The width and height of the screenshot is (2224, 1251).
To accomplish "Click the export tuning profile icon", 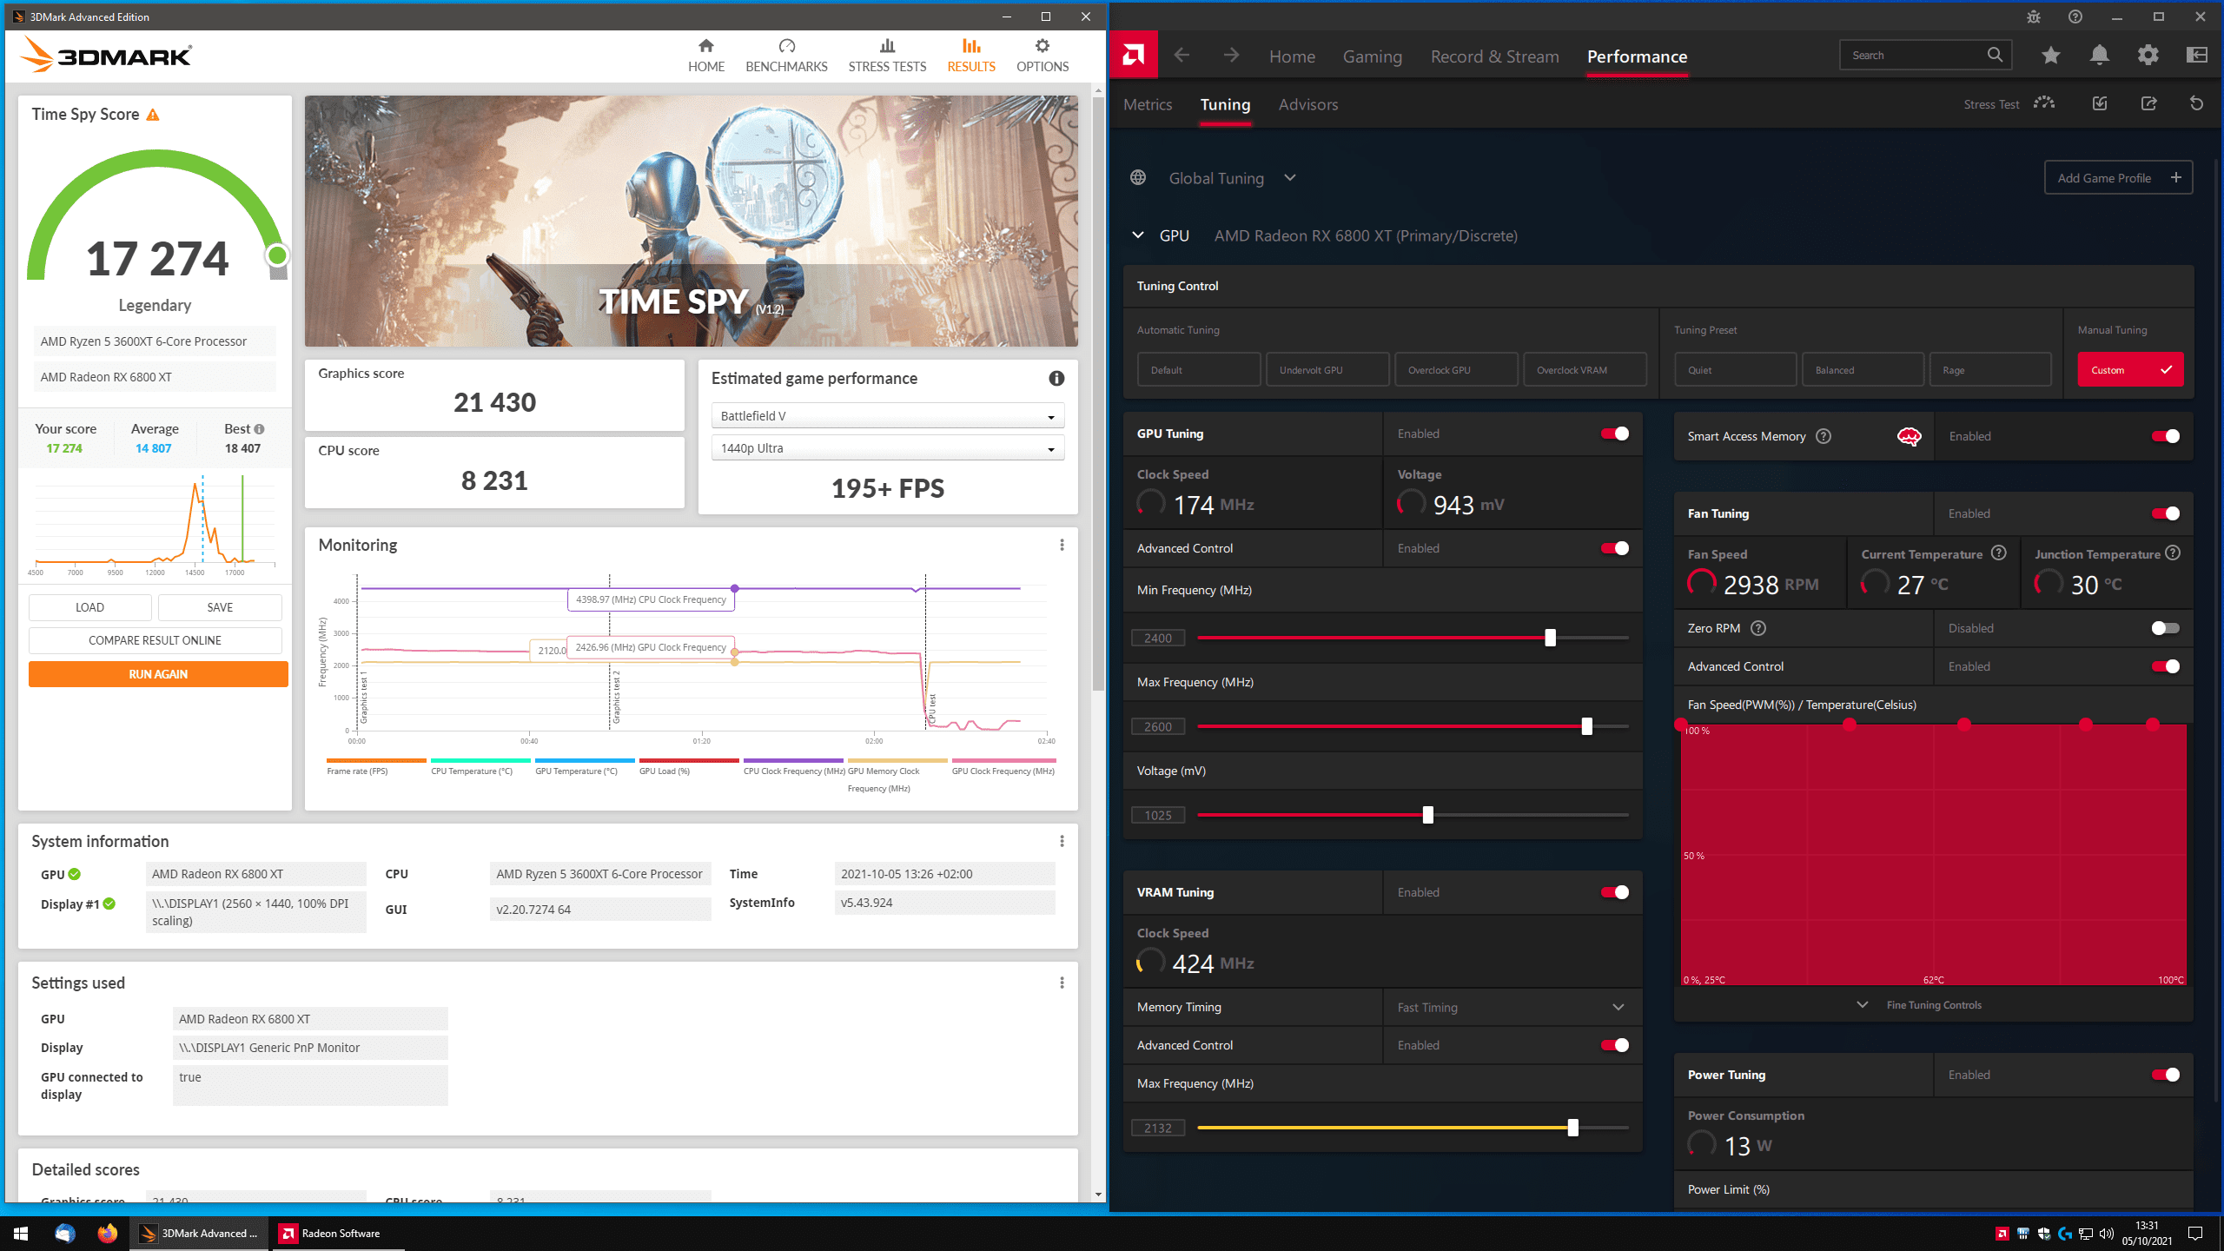I will (x=2148, y=104).
